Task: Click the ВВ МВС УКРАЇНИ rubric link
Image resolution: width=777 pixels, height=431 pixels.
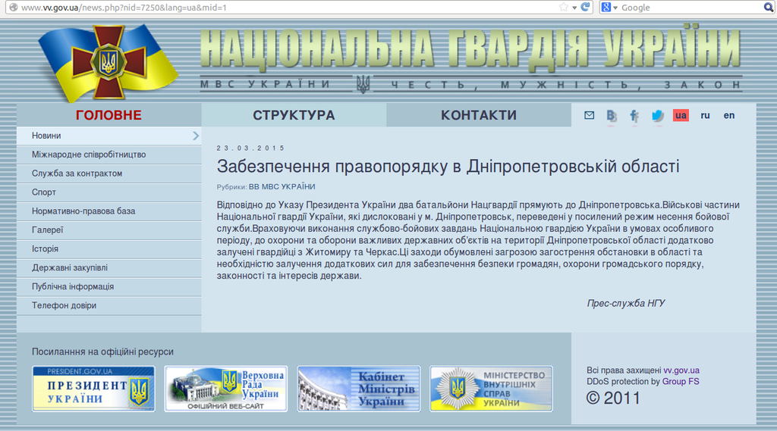Action: [282, 186]
